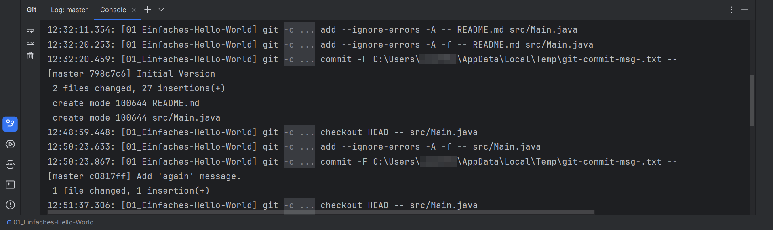Viewport: 773px width, 230px height.
Task: Open Terminal sidebar icon
Action: pos(10,184)
